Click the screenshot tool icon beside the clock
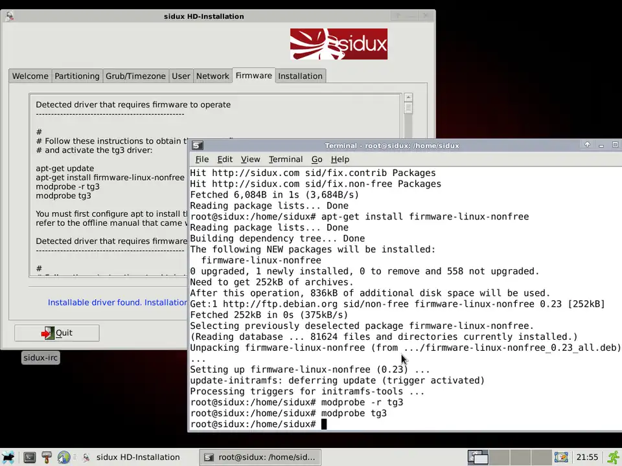Viewport: 622px width, 466px height. coord(561,457)
